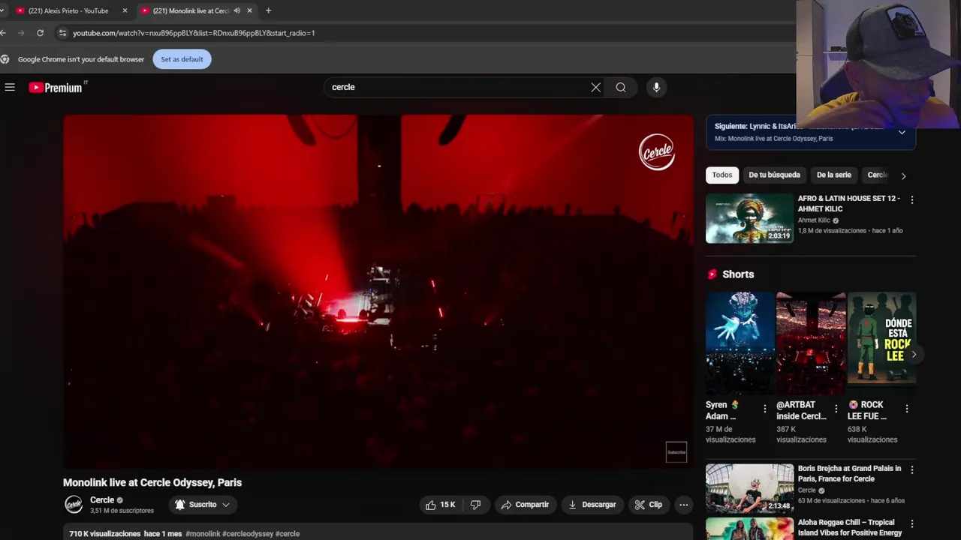Screen dimensions: 961x540
Task: View site information icon in address bar
Action: pos(62,33)
